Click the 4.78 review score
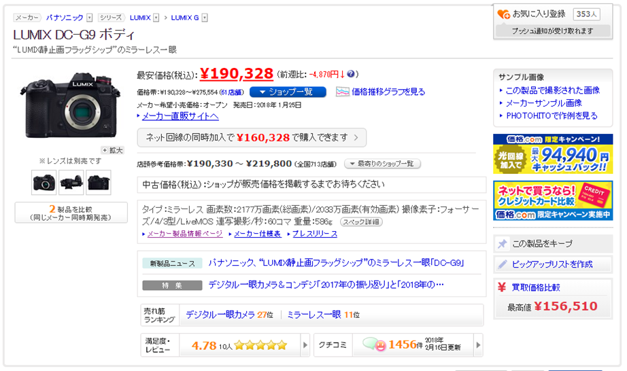 click(204, 345)
